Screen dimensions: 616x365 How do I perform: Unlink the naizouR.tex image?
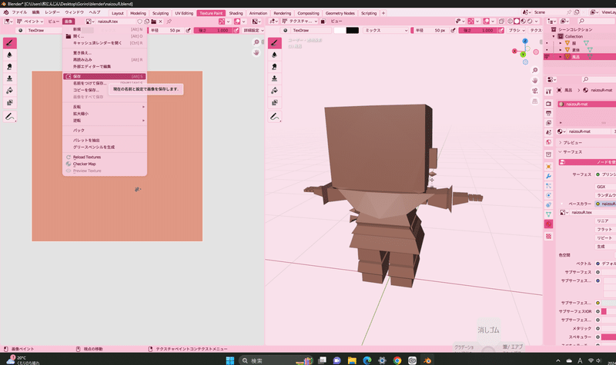pos(160,22)
